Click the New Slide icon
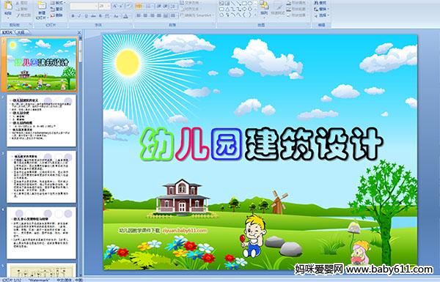The height and width of the screenshot is (282, 440). coord(42,6)
